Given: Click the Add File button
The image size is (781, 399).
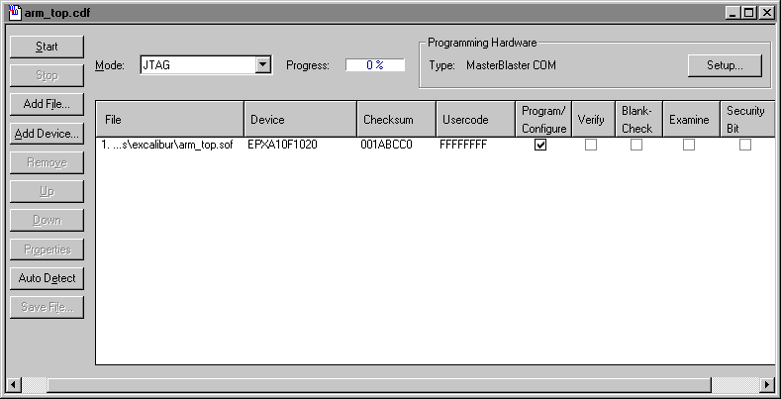Looking at the screenshot, I should click(47, 104).
